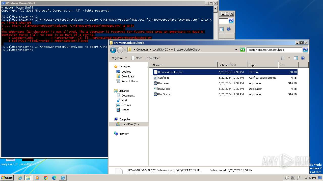
Task: Select the BrowserChecker.tnt file
Action: 225,72
